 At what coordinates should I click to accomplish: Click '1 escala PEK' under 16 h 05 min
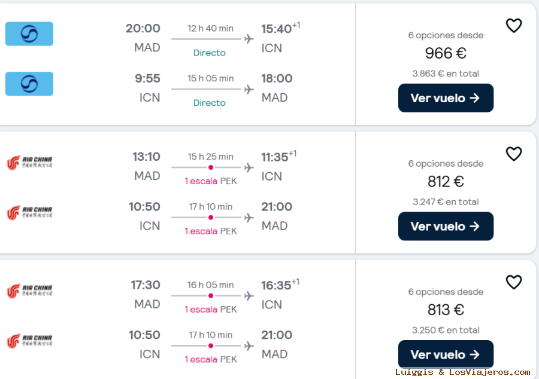(x=211, y=310)
